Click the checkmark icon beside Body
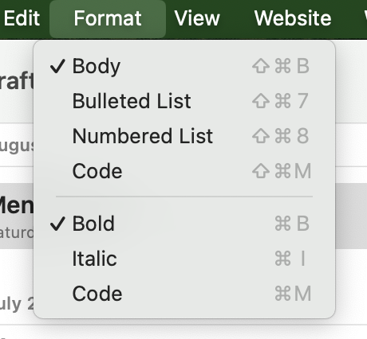The image size is (367, 339). (57, 66)
